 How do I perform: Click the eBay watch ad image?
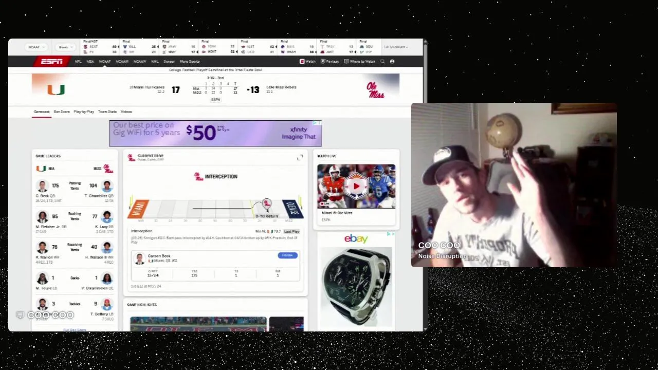(356, 288)
